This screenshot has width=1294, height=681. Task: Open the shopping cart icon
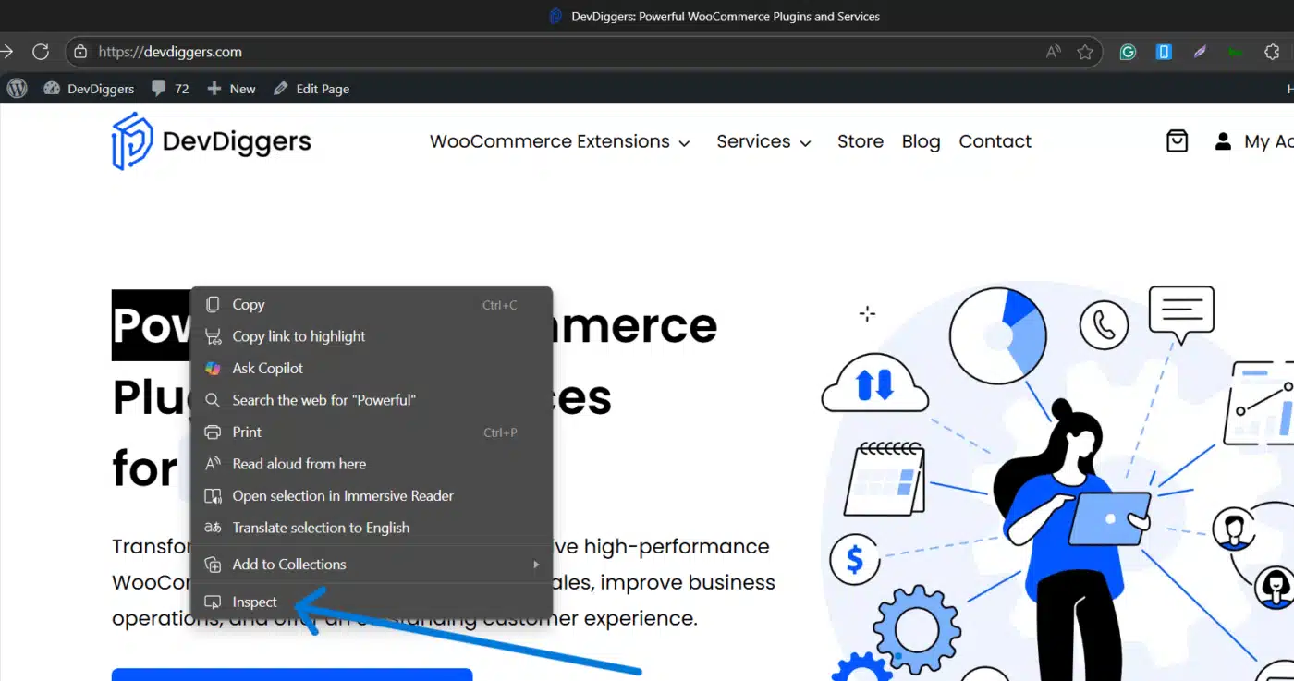point(1177,140)
